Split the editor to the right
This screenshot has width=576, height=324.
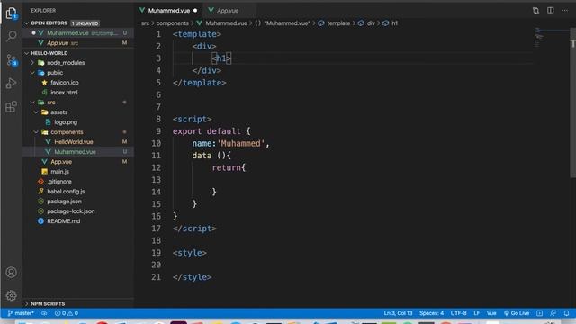point(550,10)
